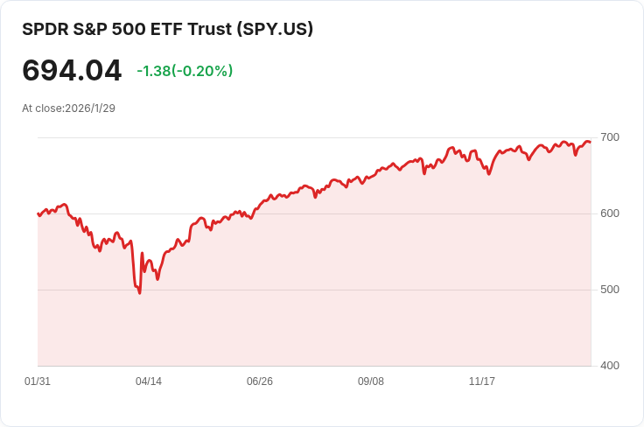Select the 09/08 date on the x-axis
Image resolution: width=644 pixels, height=427 pixels.
(371, 381)
